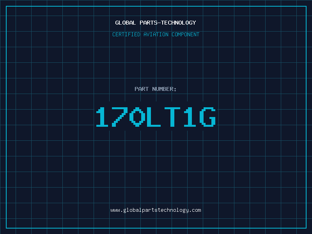Click the word GLOBAL in the heading
This screenshot has width=312, height=234.
click(126, 23)
